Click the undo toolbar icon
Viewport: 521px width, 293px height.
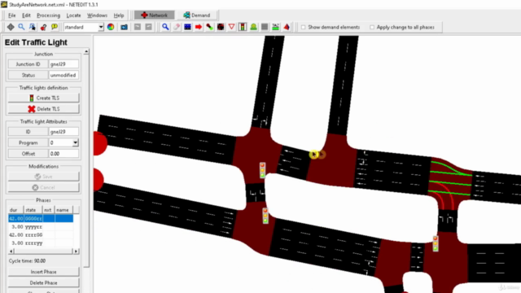tap(138, 27)
